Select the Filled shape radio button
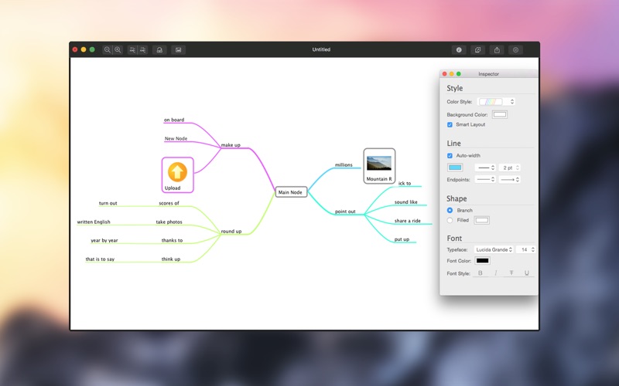 click(x=450, y=221)
